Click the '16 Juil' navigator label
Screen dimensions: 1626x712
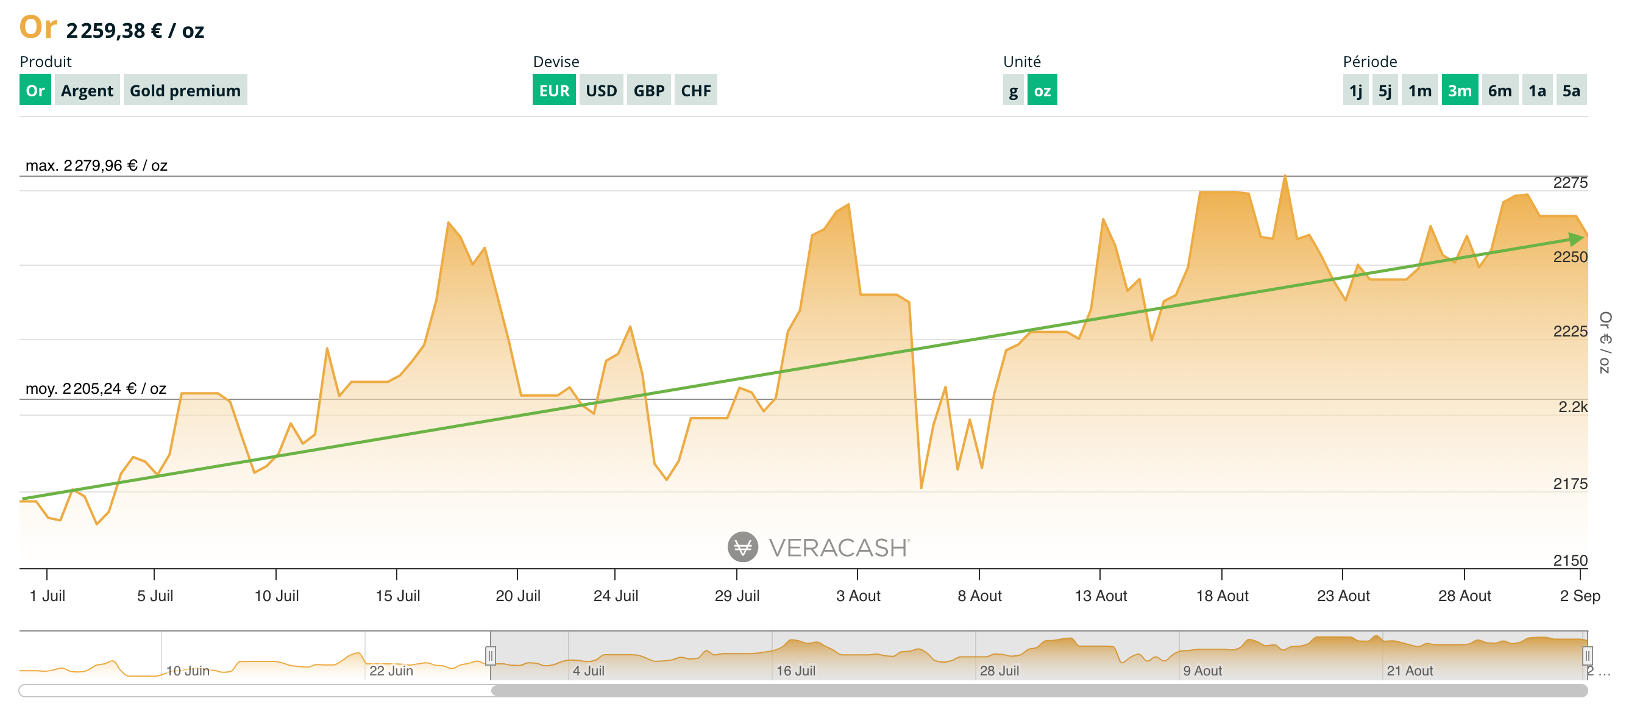[x=795, y=671]
